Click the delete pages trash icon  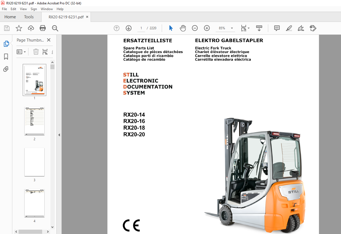coord(36,52)
